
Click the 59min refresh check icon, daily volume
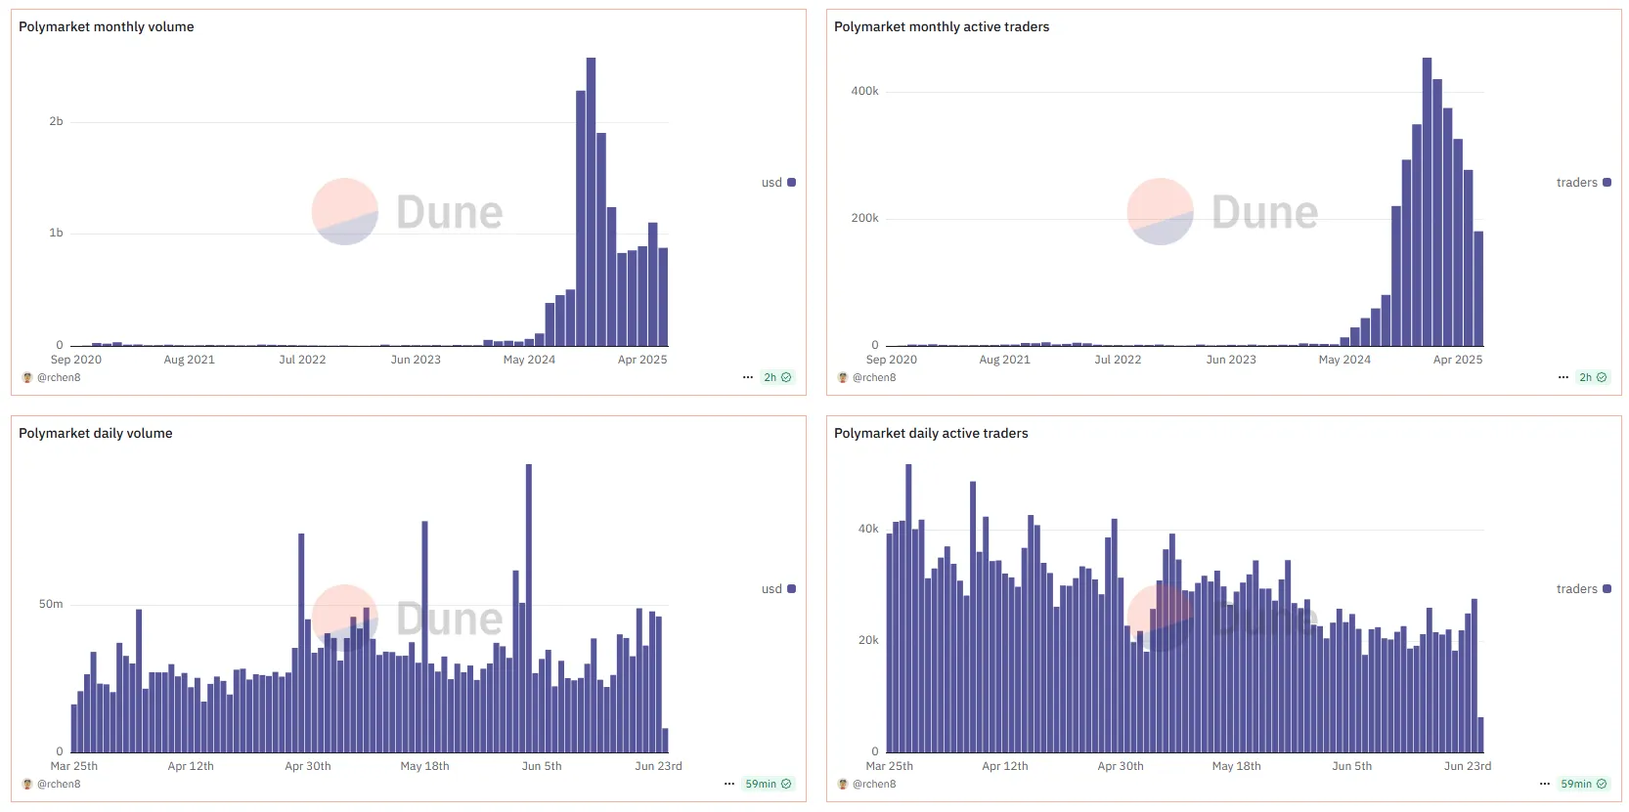tap(786, 784)
